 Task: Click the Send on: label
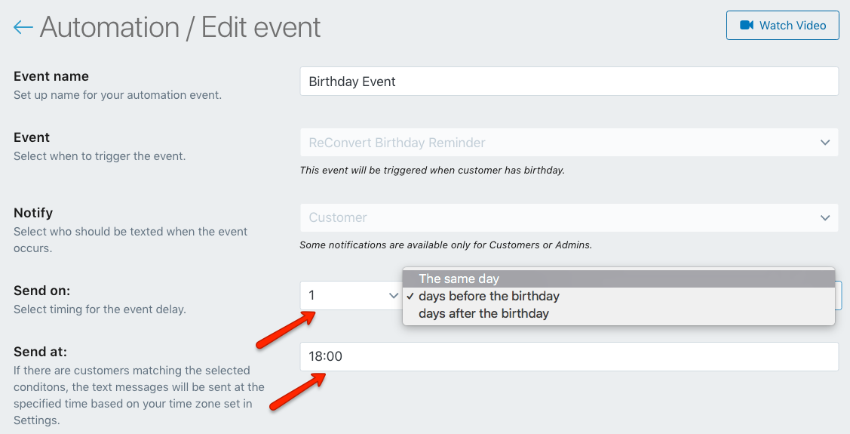point(41,291)
